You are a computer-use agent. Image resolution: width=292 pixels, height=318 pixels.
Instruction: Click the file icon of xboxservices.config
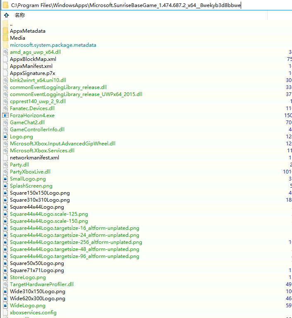coord(6,313)
